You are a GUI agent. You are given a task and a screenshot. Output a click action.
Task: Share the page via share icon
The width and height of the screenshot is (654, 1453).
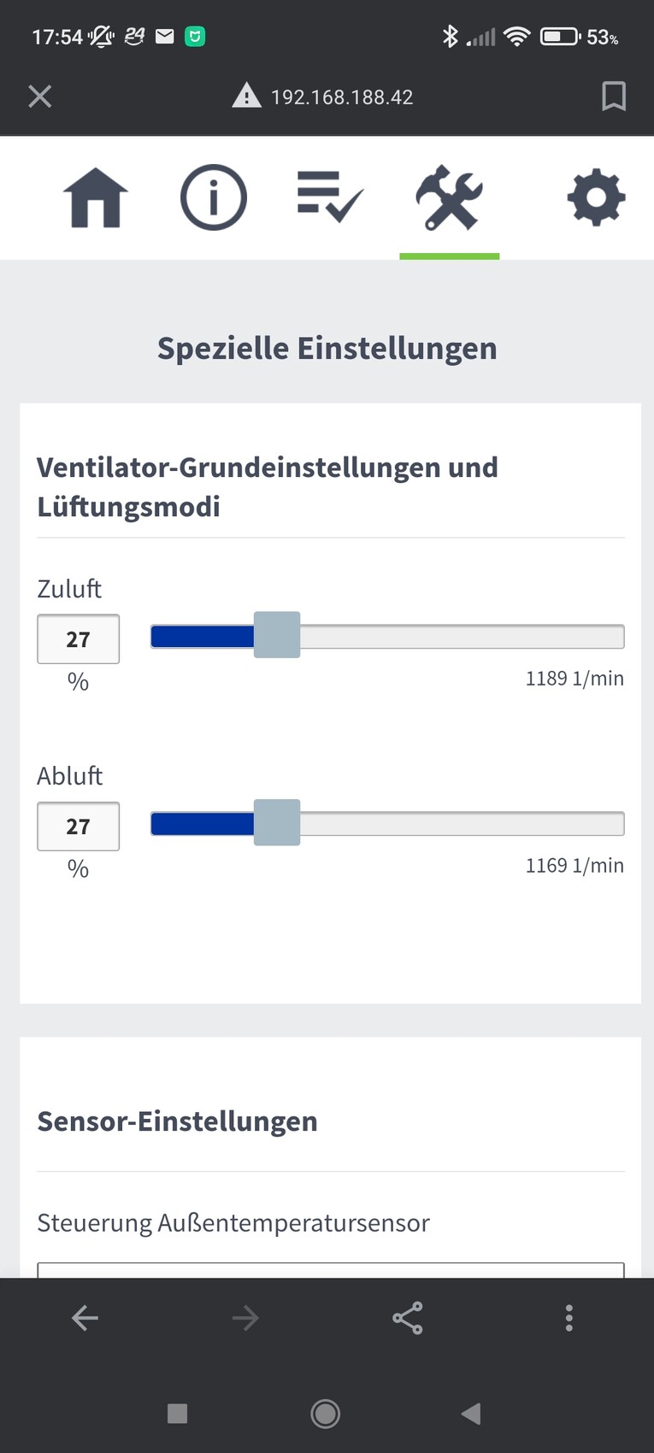click(408, 1318)
